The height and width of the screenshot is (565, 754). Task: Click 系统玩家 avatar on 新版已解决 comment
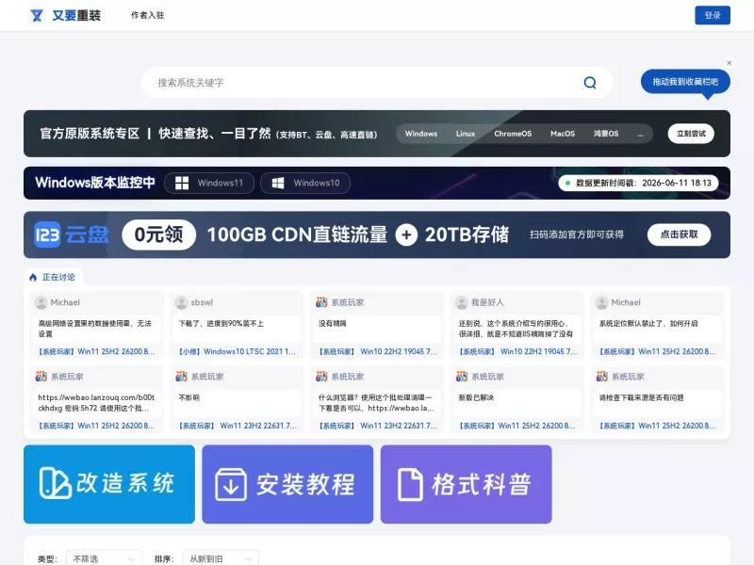pyautogui.click(x=462, y=376)
